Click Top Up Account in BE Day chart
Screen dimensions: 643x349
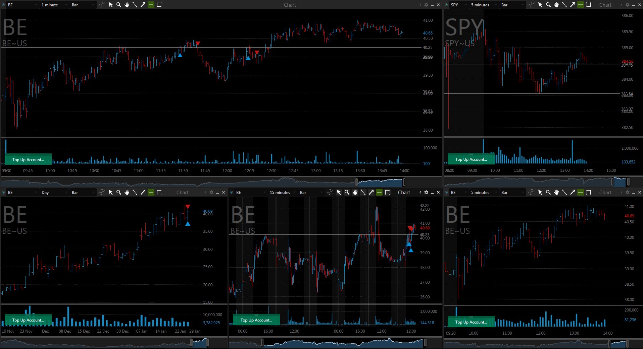pyautogui.click(x=28, y=320)
